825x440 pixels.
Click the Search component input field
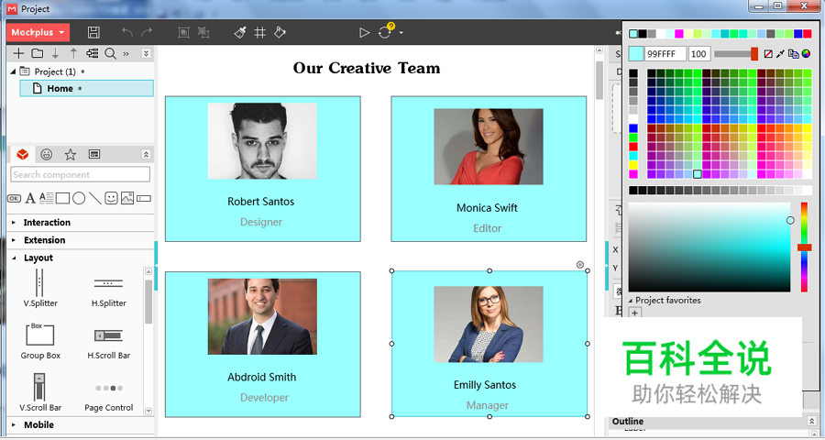tap(81, 174)
